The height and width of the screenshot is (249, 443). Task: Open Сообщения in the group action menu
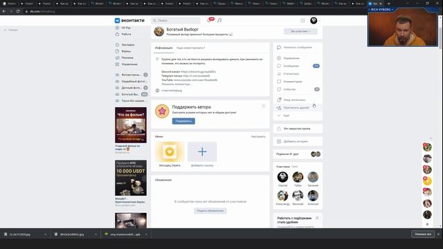point(298,66)
